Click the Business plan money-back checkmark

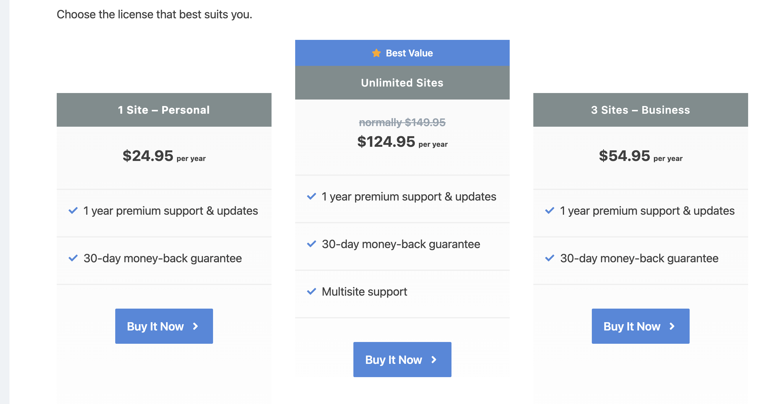click(x=550, y=258)
